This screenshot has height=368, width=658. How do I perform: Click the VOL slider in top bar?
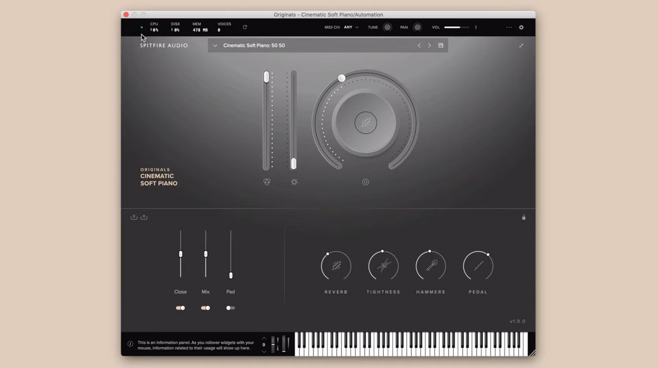456,27
